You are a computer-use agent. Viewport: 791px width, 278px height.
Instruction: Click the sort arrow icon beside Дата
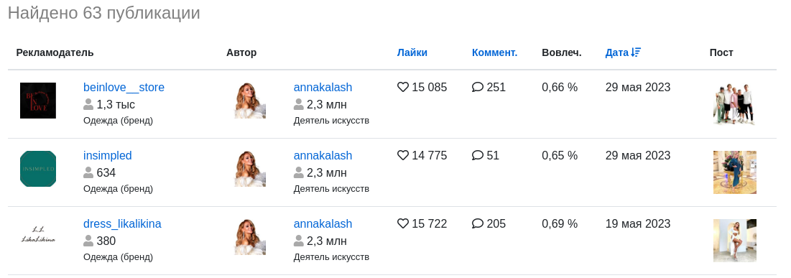coord(636,52)
